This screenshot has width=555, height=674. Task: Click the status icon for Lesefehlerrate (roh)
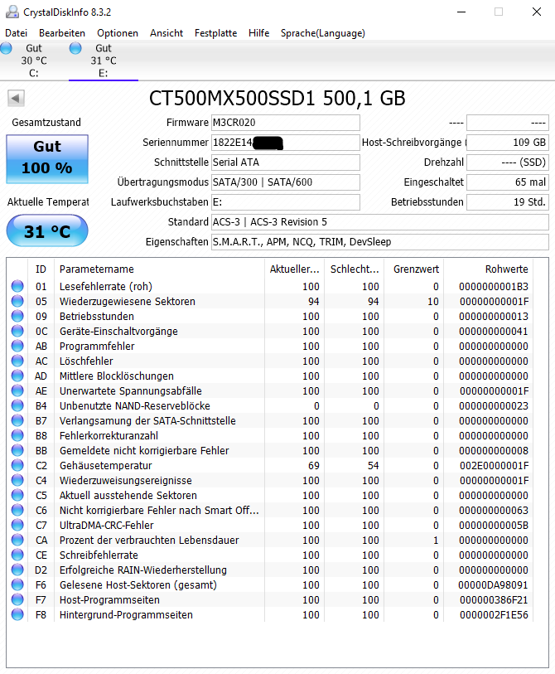(17, 286)
